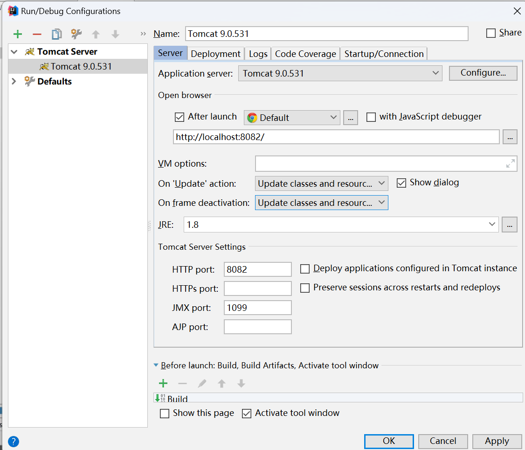Image resolution: width=525 pixels, height=450 pixels.
Task: Copy the selected configuration
Action: point(56,34)
